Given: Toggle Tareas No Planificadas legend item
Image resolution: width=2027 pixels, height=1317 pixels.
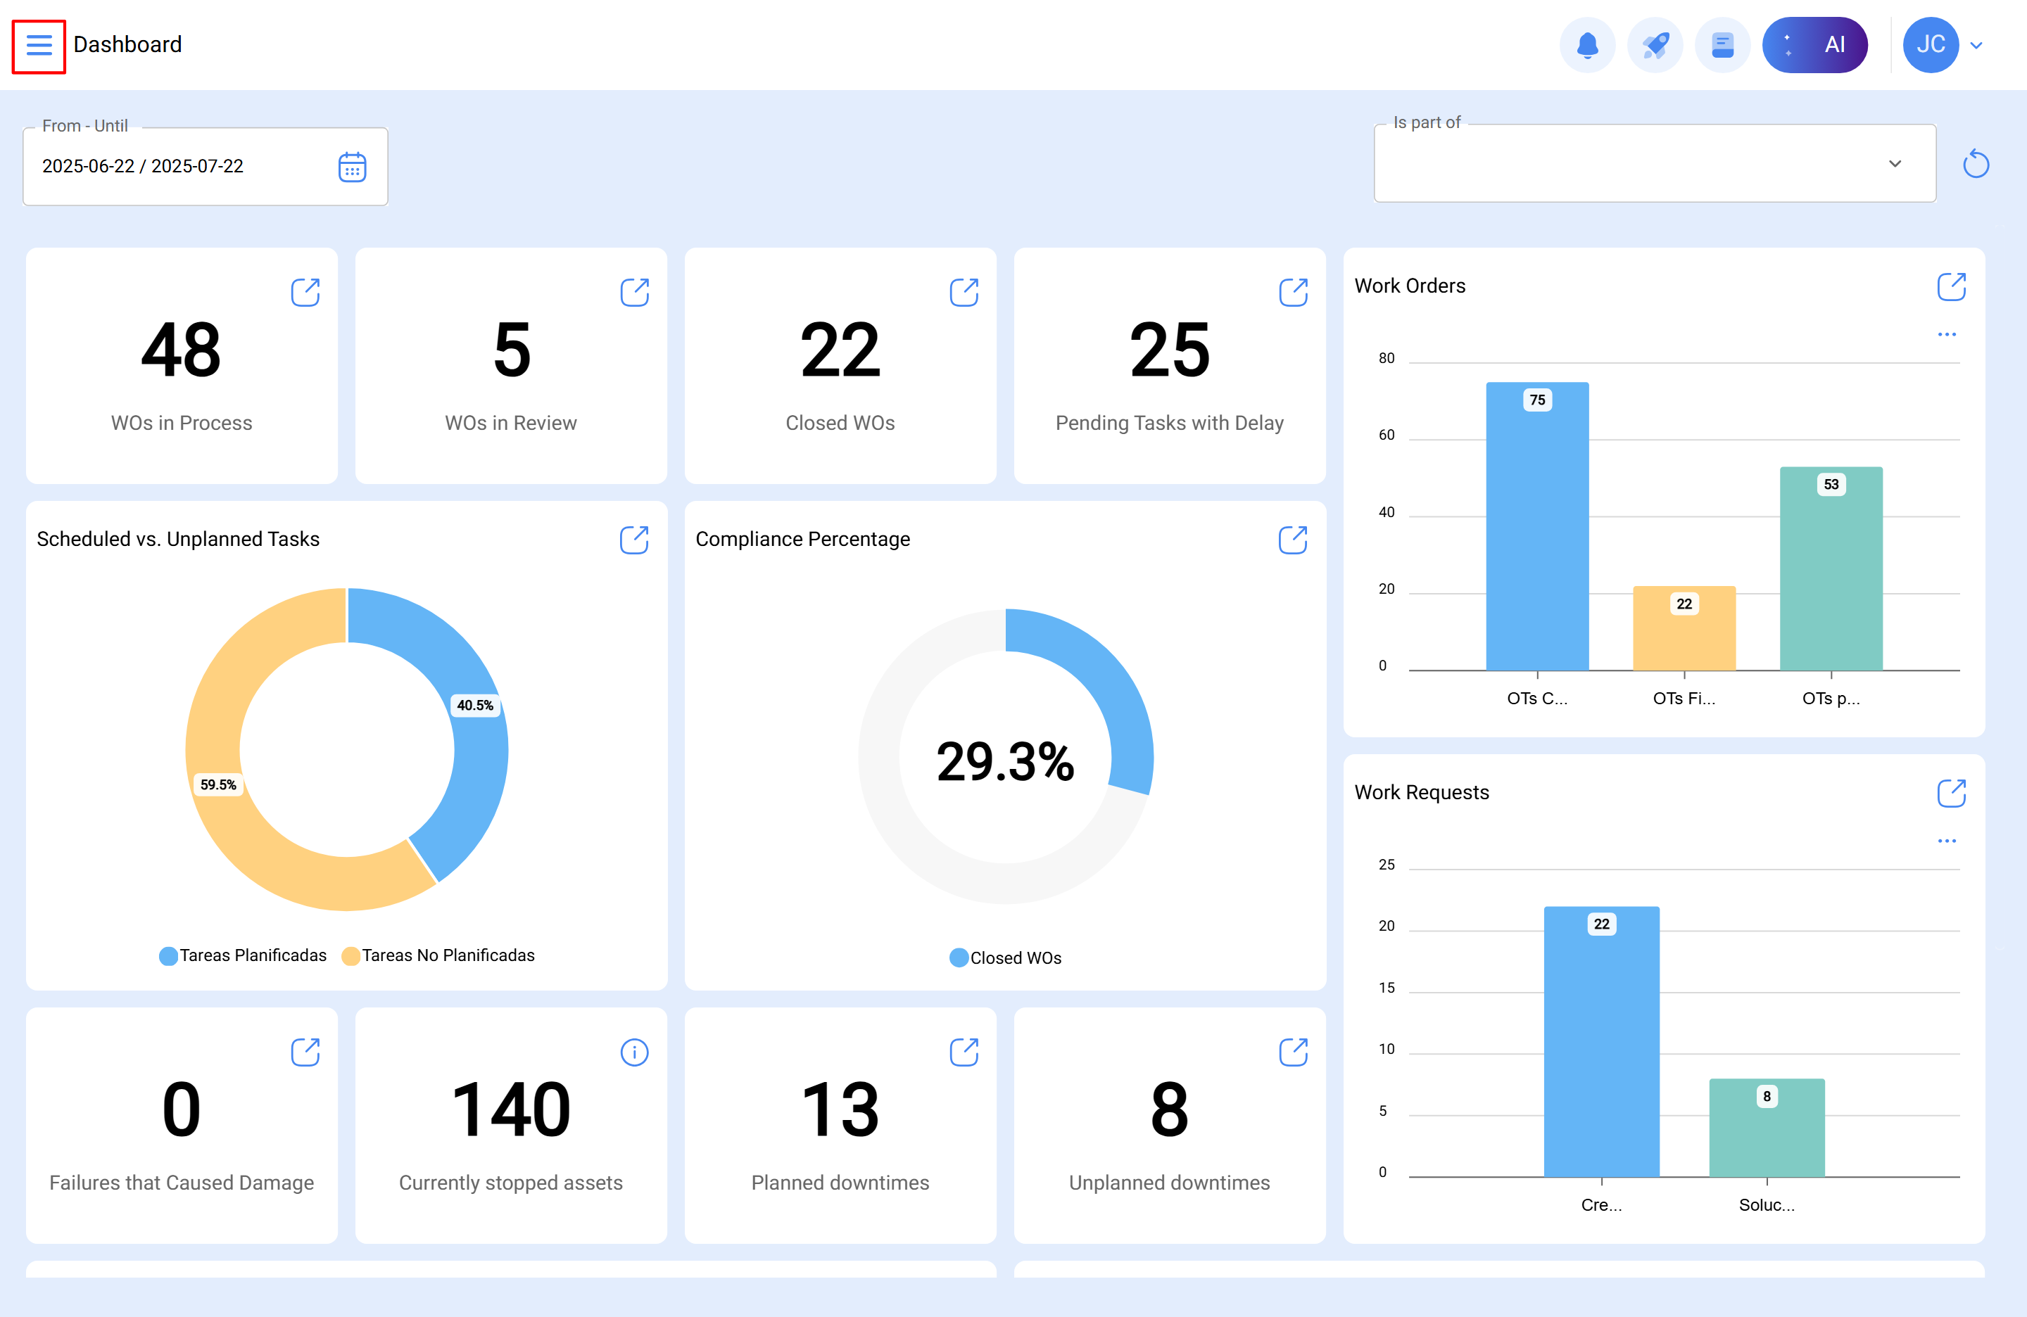Looking at the screenshot, I should coord(447,955).
